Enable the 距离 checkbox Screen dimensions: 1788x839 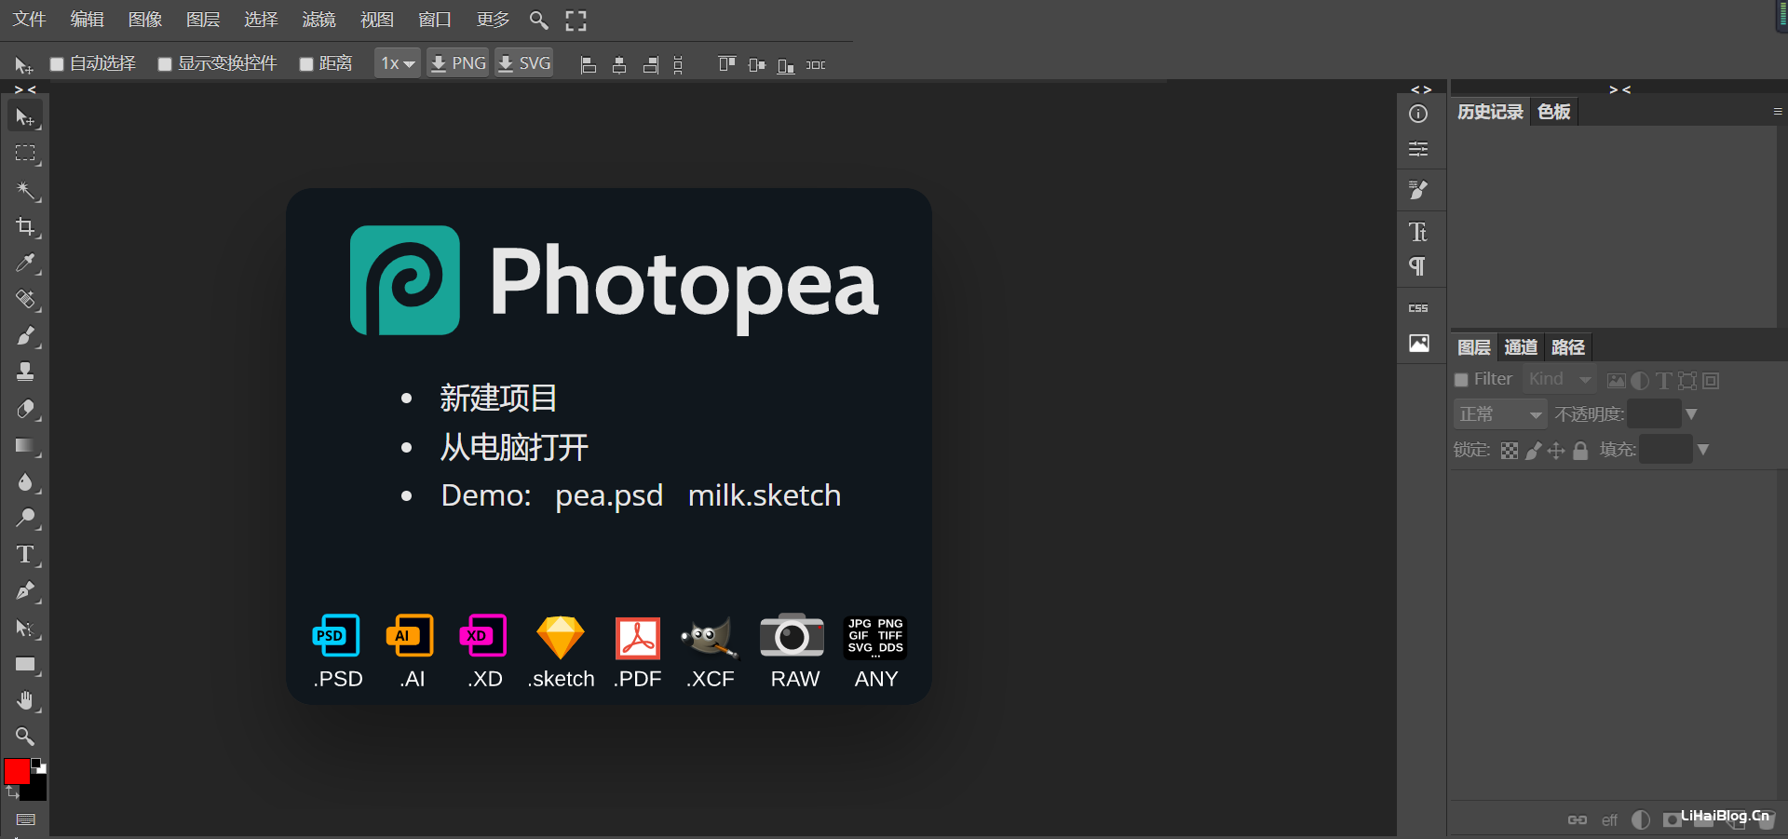coord(305,64)
